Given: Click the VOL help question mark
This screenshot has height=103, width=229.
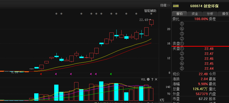Looking at the screenshot, I should click(x=152, y=79).
